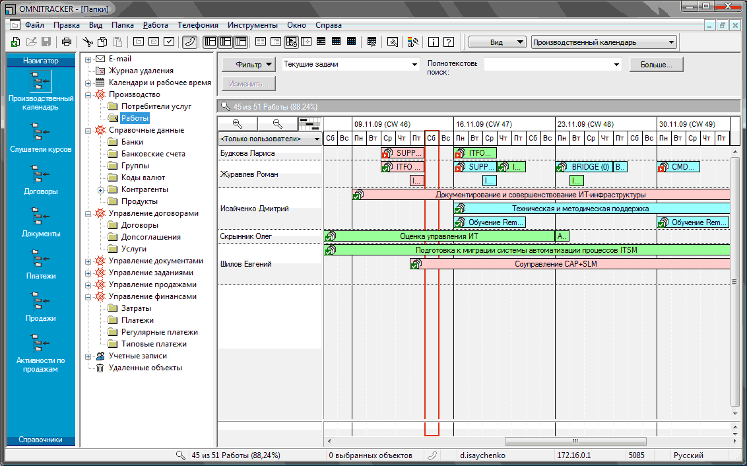Select the Оценка управления ИТ task bar
Viewport: 747px width, 466px height.
[439, 236]
